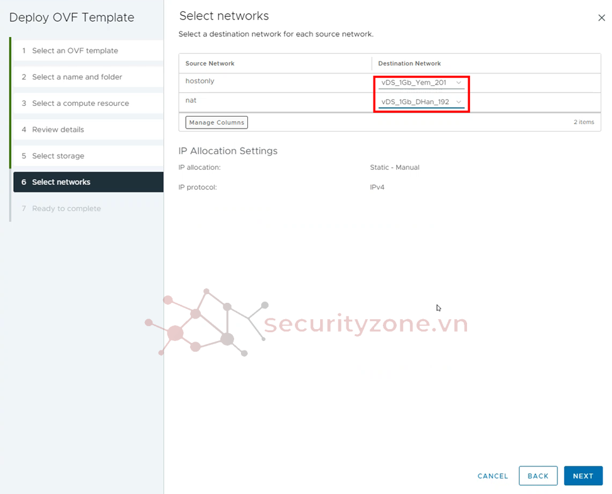This screenshot has height=494, width=612.
Task: Click the Source Network column header
Action: click(210, 63)
